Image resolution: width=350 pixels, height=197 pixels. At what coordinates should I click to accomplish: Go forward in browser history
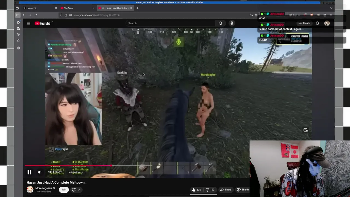30,15
